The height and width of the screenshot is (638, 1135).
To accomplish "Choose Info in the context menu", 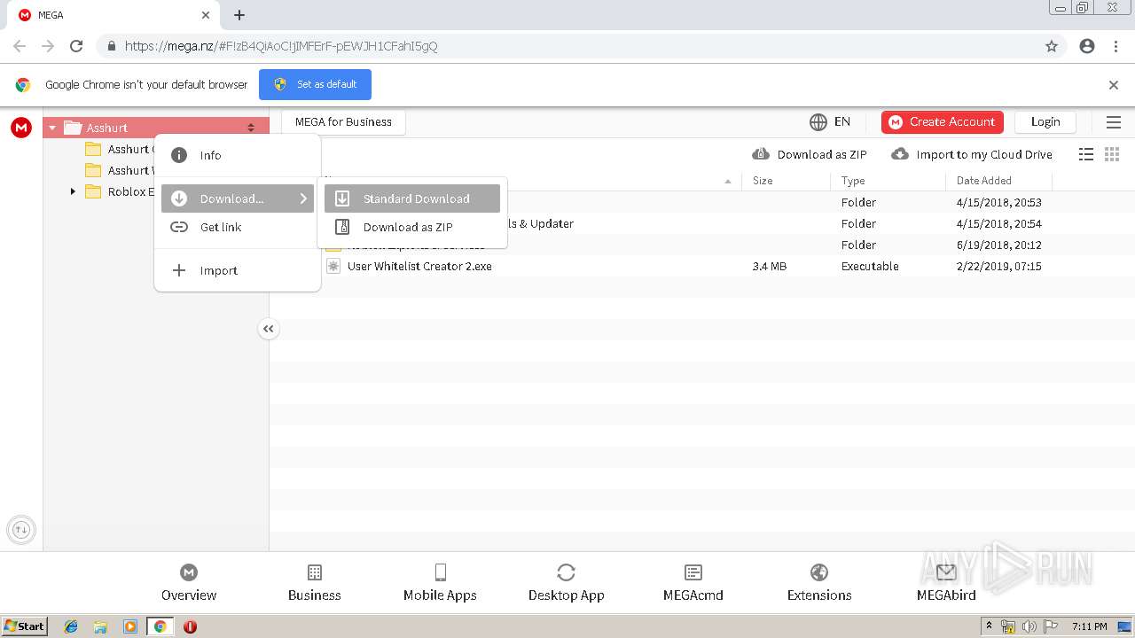I will point(238,155).
